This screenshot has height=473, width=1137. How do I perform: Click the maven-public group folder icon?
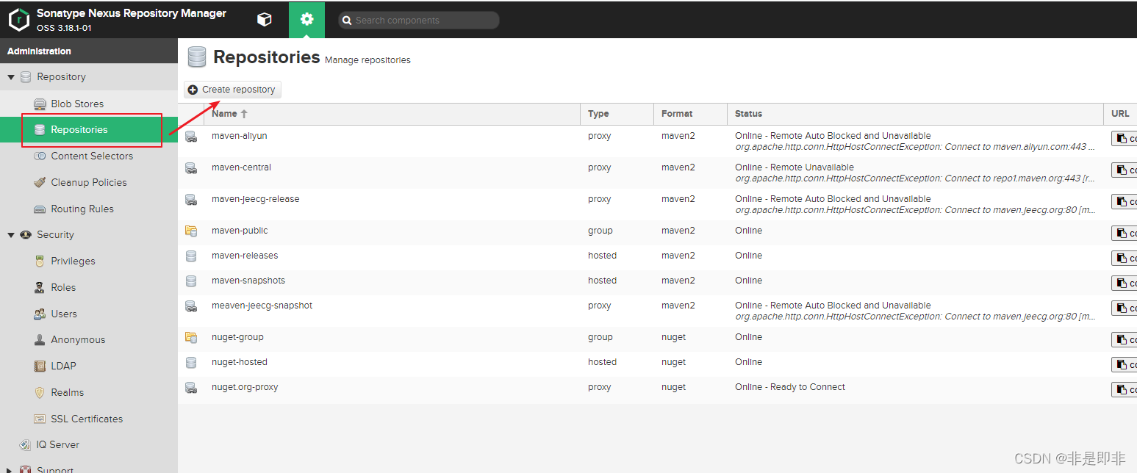pyautogui.click(x=191, y=231)
